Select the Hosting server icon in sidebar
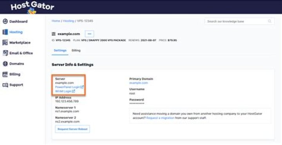Viewport: 282px width, 145px height. (5, 32)
